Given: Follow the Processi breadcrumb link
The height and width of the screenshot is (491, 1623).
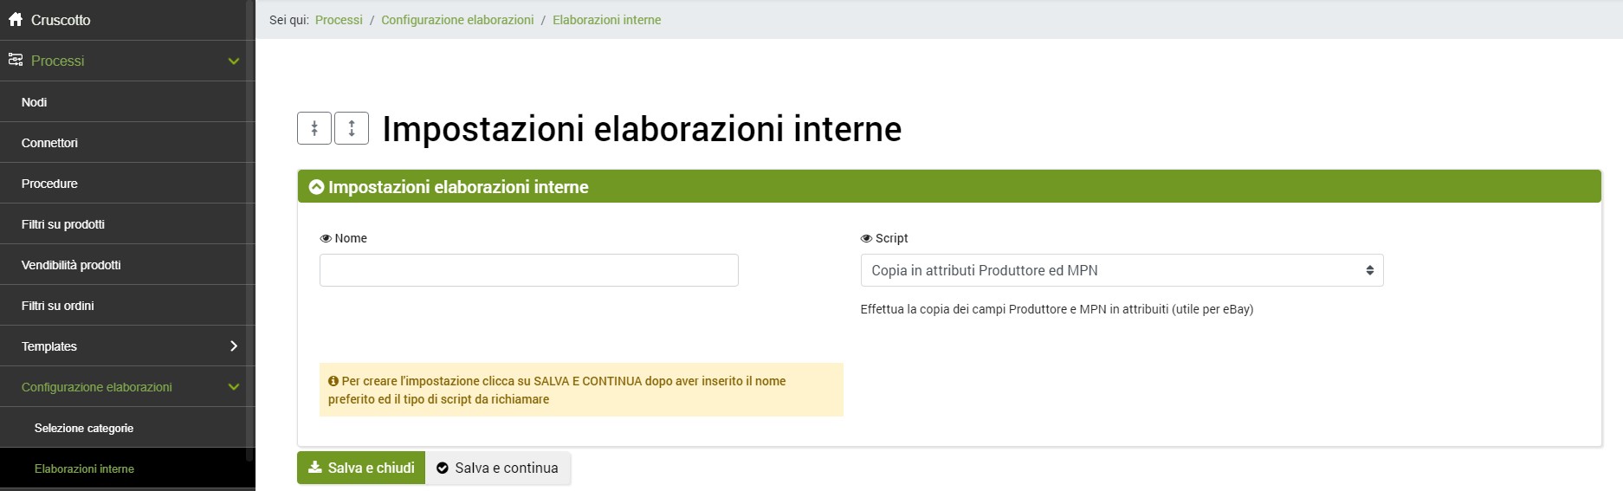Looking at the screenshot, I should click(339, 20).
